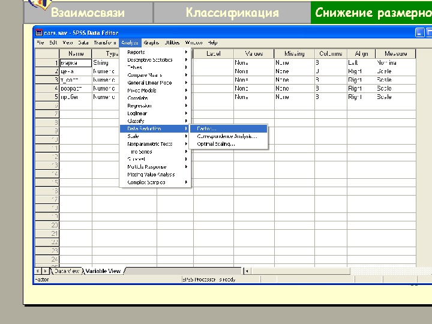Expand the Survival submenu
Screen dimensions: 432x324
coord(155,159)
